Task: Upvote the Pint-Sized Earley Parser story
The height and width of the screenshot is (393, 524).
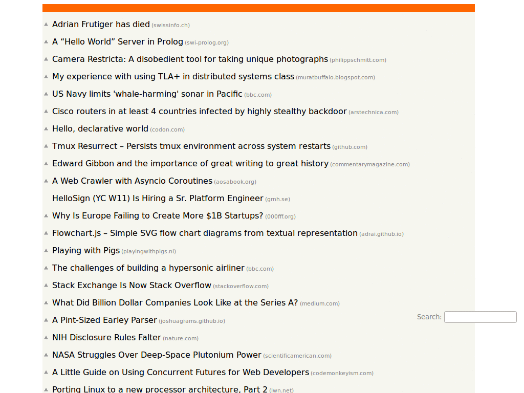Action: click(46, 320)
